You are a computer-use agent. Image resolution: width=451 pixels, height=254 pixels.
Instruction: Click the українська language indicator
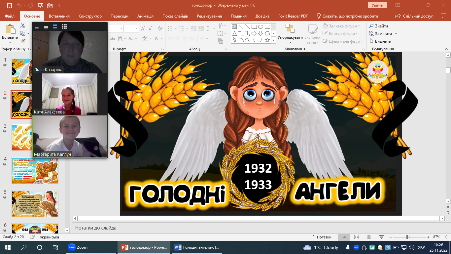click(x=50, y=237)
